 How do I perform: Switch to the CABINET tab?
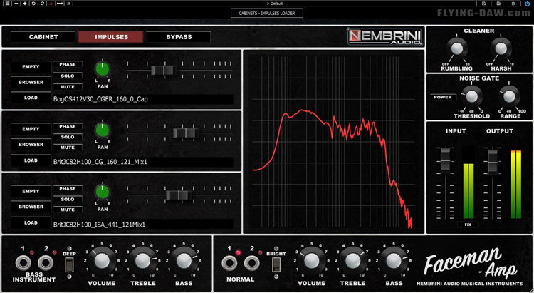[x=43, y=37]
